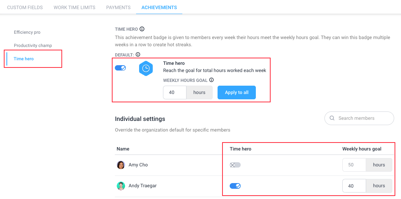Viewport: 401px width, 199px height.
Task: Open Efficiency pro in the sidebar
Action: [x=27, y=32]
